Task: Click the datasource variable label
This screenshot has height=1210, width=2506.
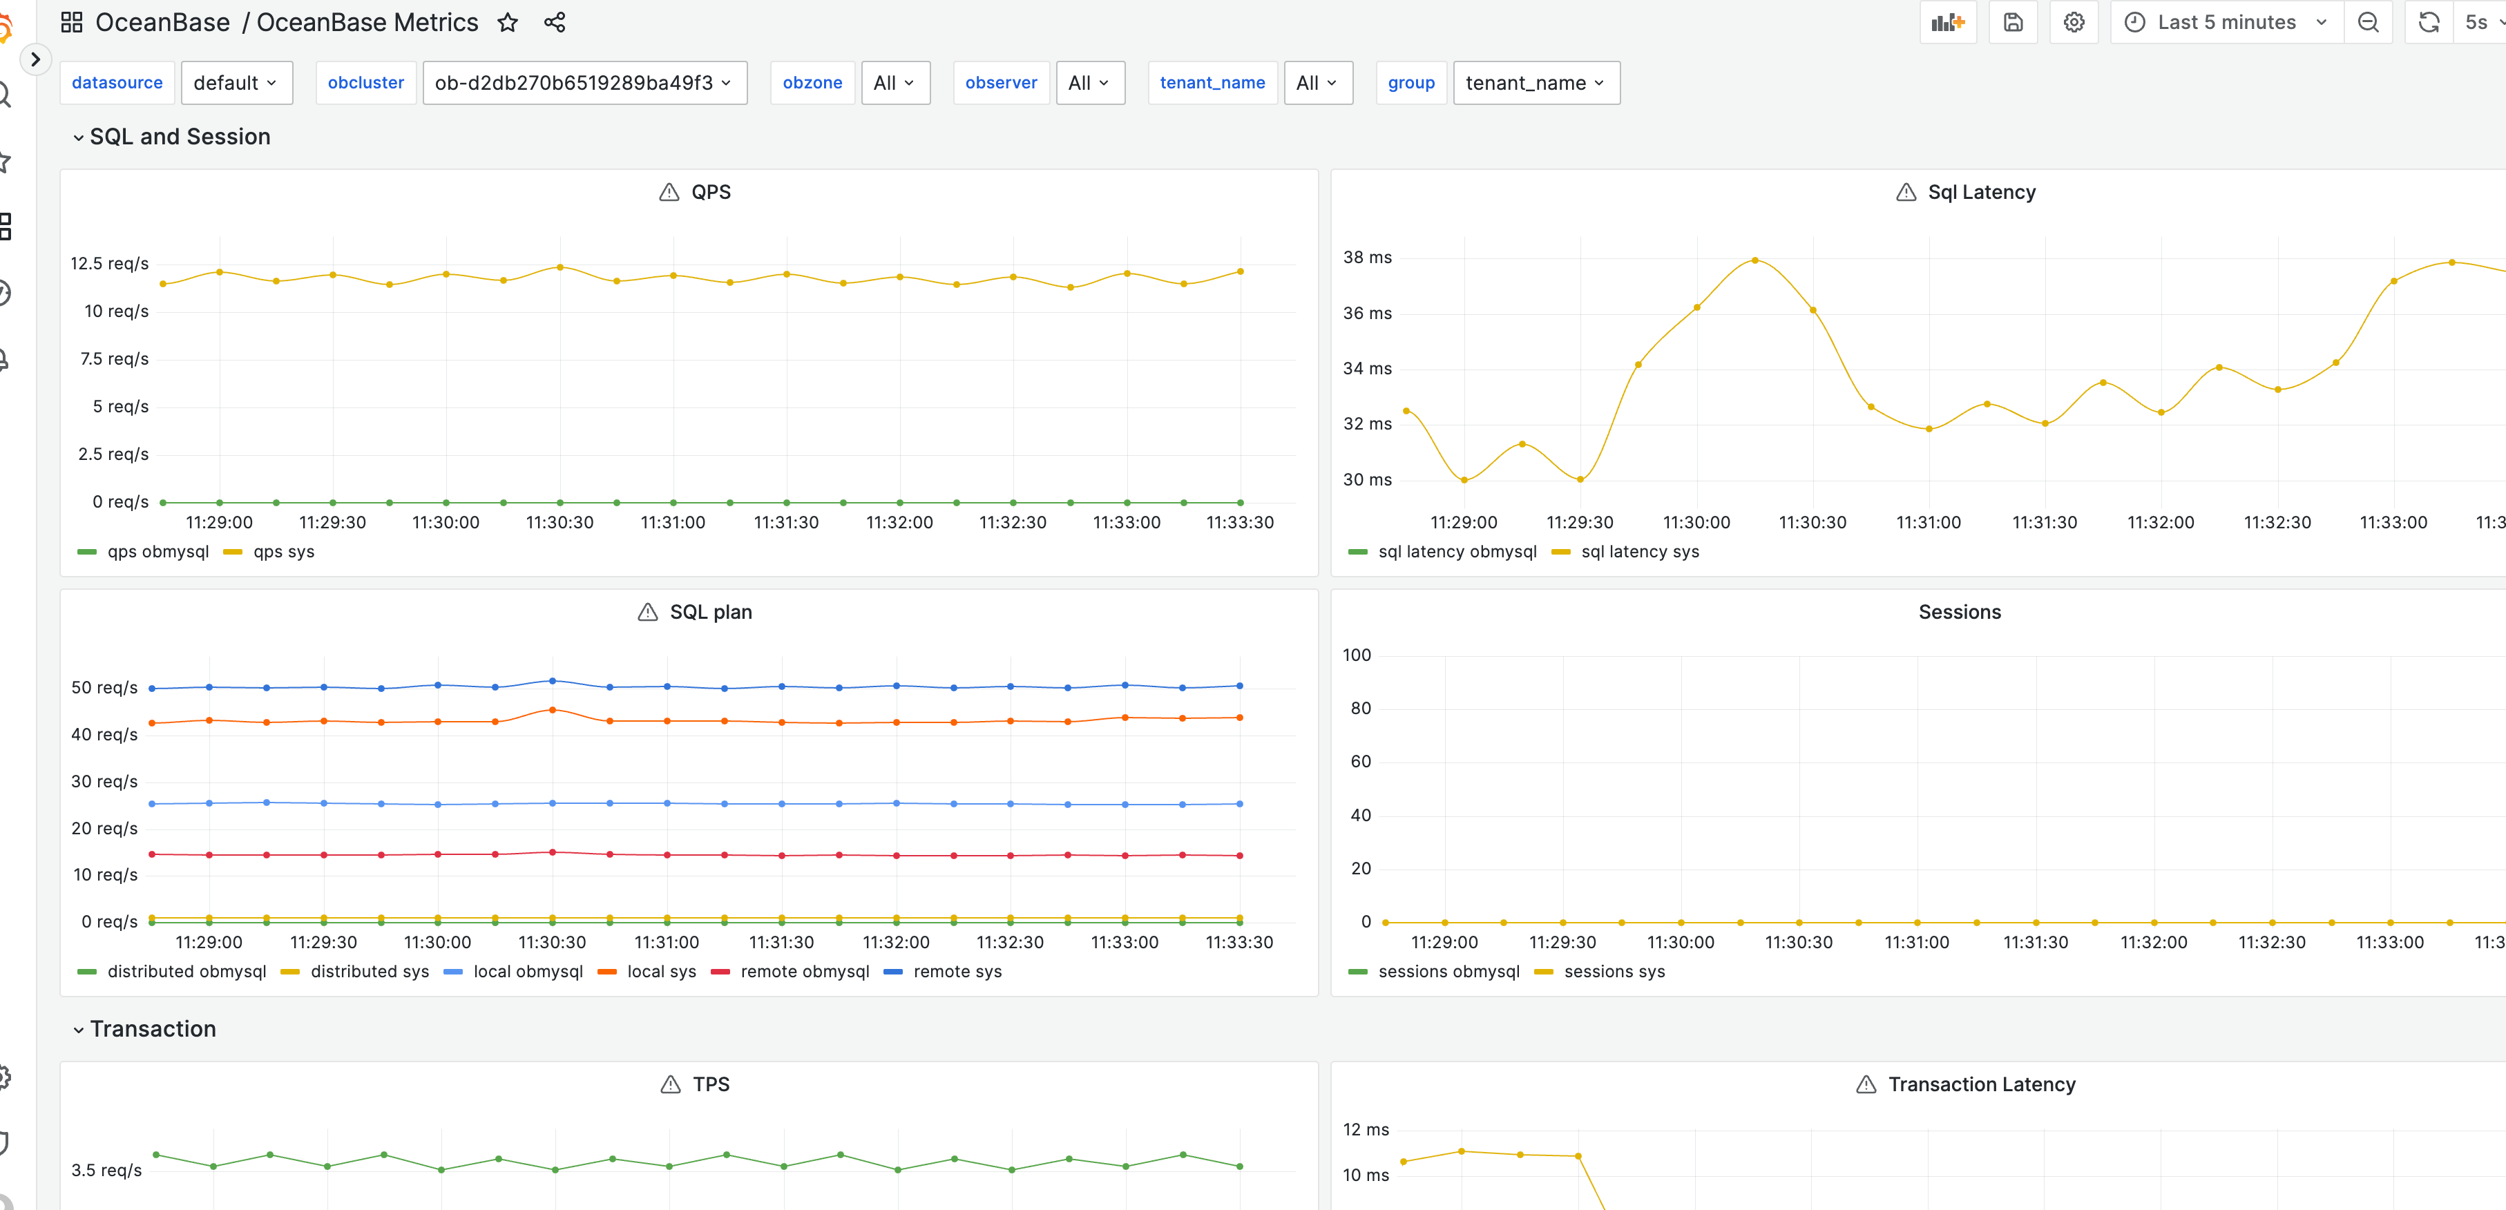Action: click(117, 83)
